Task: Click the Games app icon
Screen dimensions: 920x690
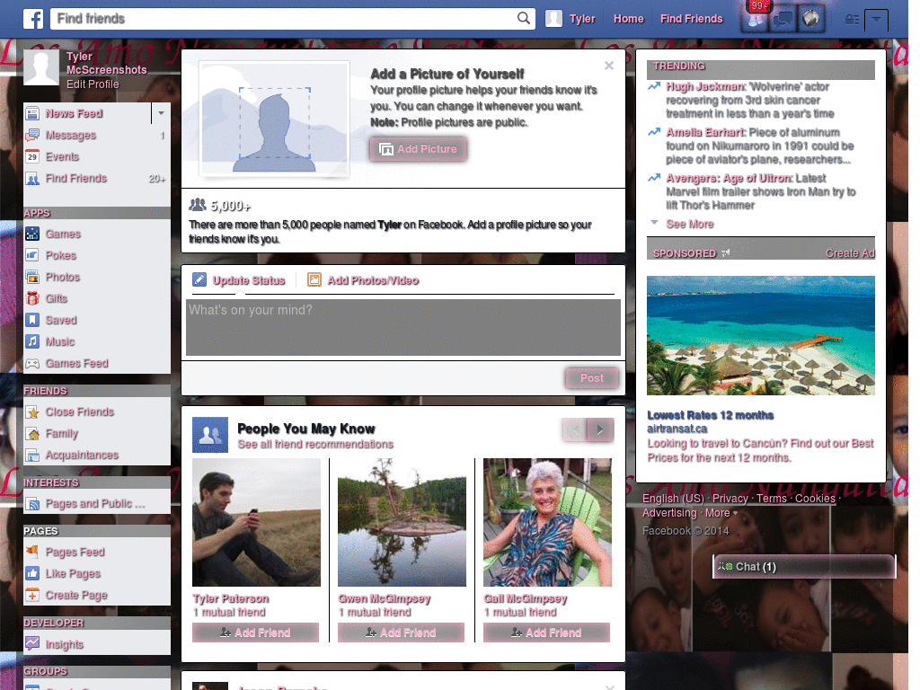Action: point(32,234)
